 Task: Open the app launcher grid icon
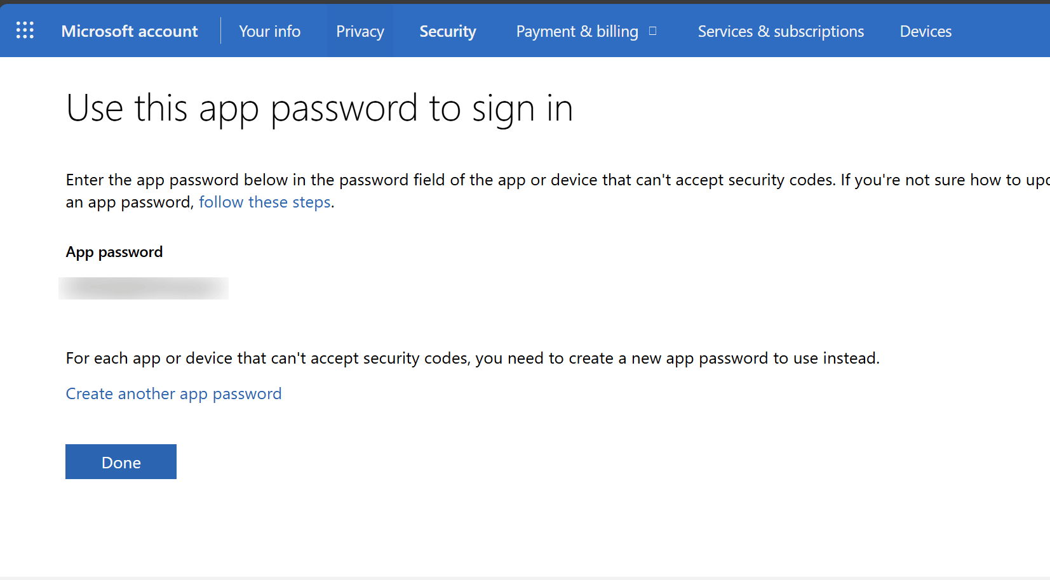(25, 30)
